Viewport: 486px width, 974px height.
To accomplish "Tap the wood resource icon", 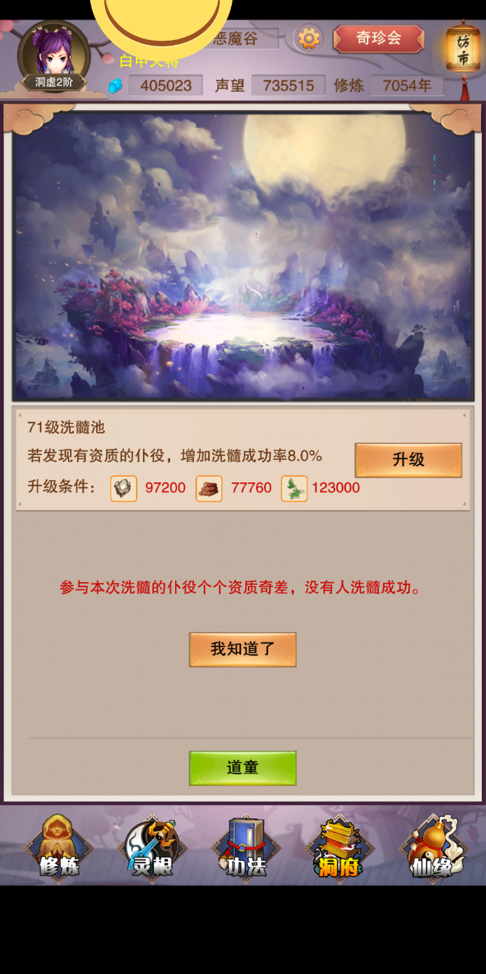I will 209,488.
